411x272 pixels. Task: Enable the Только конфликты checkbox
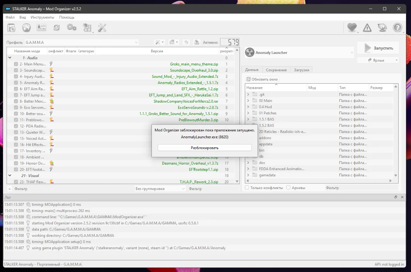[247, 188]
